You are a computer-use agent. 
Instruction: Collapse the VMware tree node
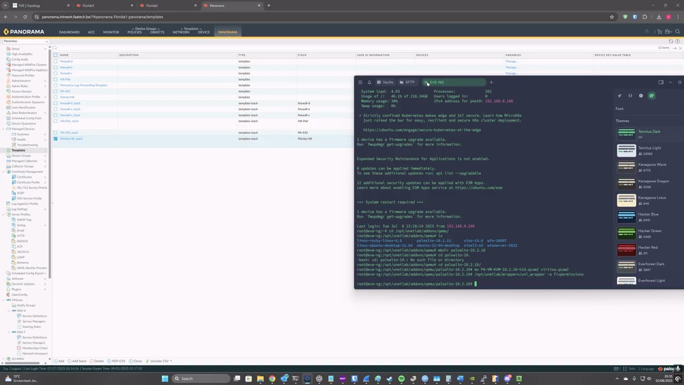point(4,300)
